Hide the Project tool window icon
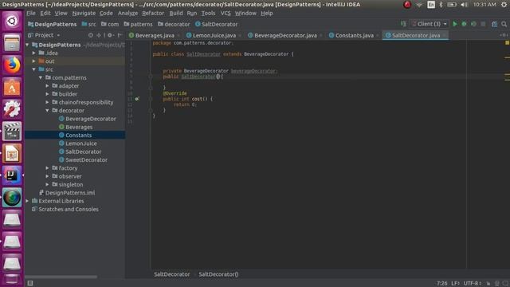Image resolution: width=510 pixels, height=287 pixels. tap(120, 35)
